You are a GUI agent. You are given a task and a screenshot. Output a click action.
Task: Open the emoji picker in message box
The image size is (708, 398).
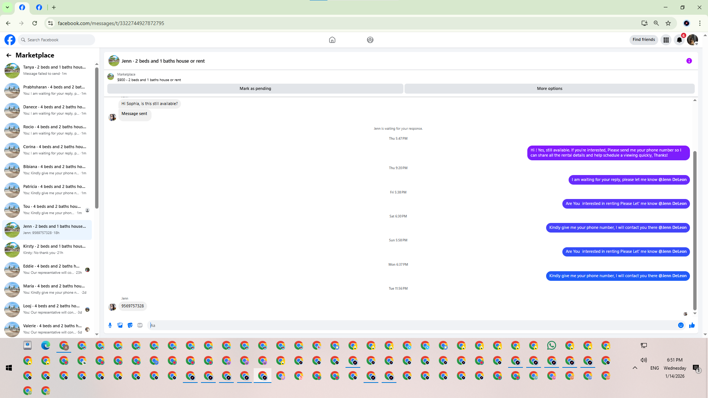(681, 325)
